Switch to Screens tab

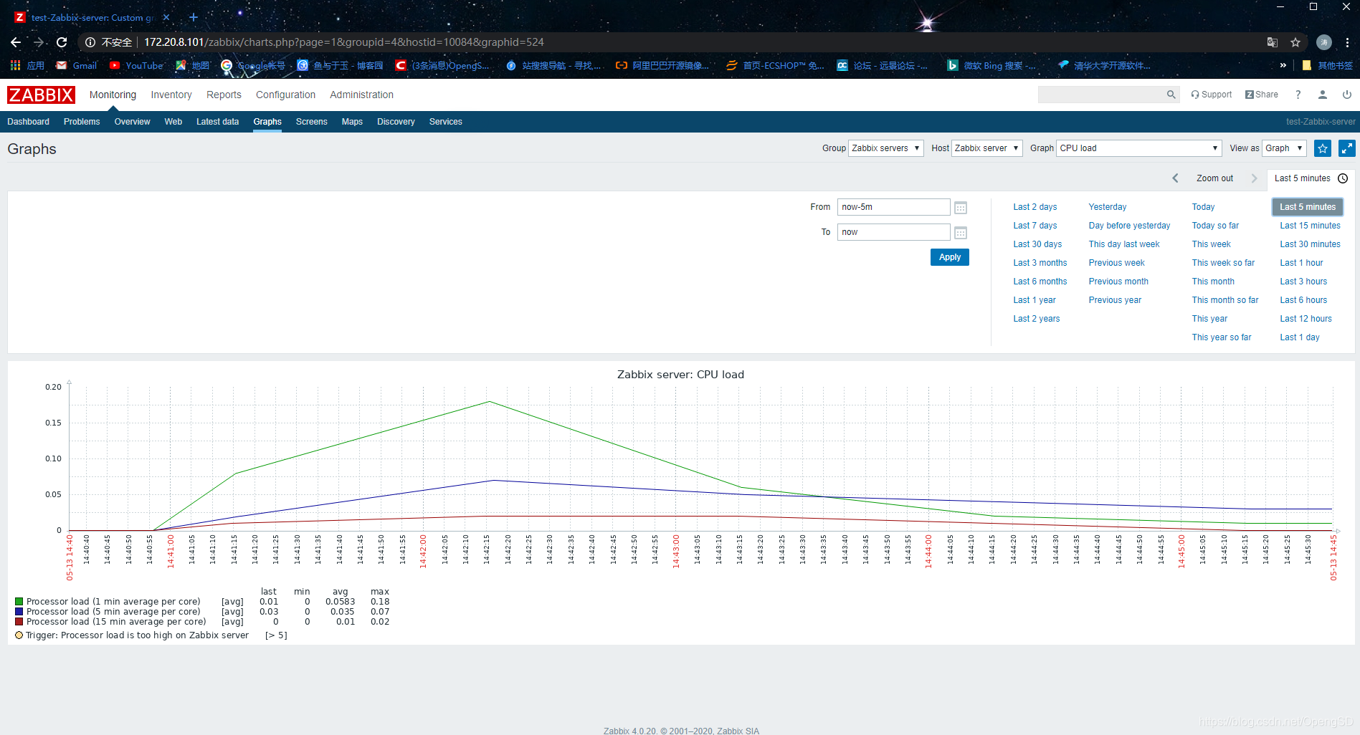click(x=311, y=122)
